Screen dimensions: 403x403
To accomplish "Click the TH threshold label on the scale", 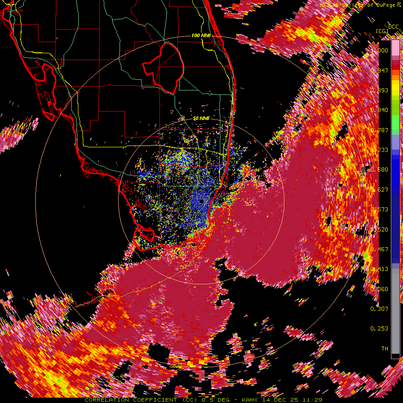I will coord(385,349).
